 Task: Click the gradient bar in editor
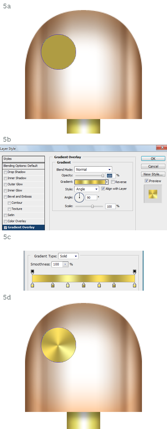[83, 278]
